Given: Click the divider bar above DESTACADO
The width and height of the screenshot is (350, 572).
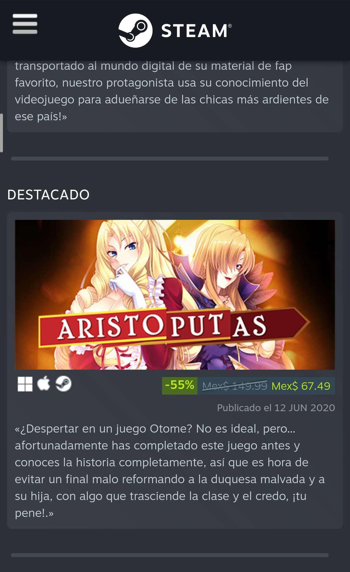Looking at the screenshot, I should coord(170,159).
